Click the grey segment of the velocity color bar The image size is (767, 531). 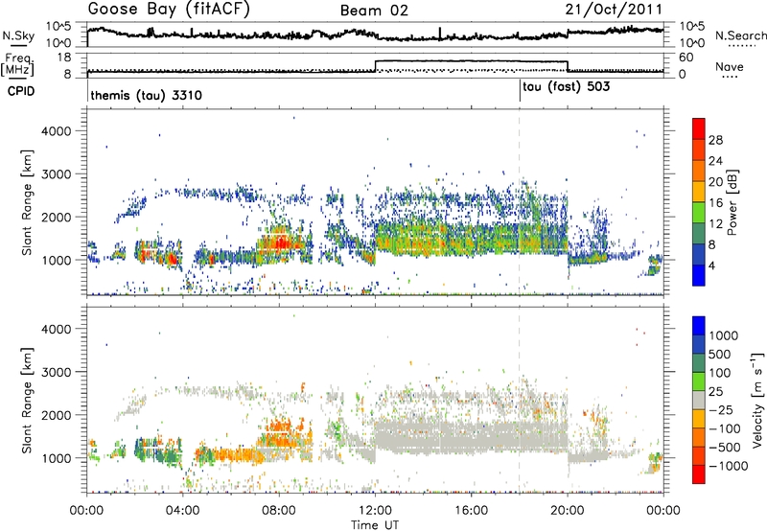tap(699, 401)
